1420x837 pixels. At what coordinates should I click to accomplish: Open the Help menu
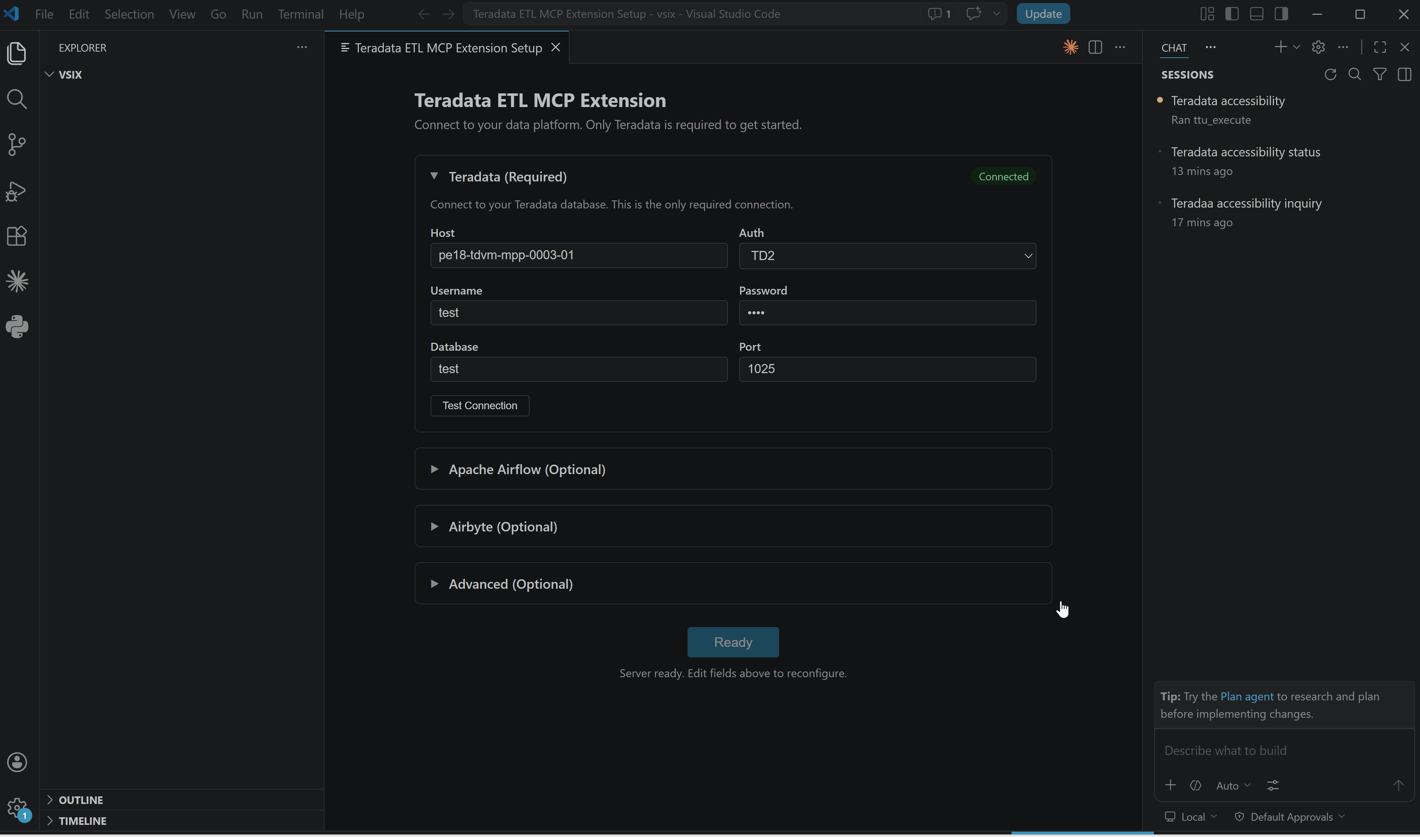(x=352, y=14)
